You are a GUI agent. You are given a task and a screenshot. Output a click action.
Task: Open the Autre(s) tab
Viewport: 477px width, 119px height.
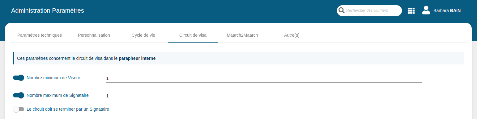click(x=292, y=35)
